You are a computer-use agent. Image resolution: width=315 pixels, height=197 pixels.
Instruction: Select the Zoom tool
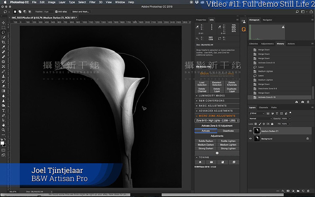pos(3,130)
